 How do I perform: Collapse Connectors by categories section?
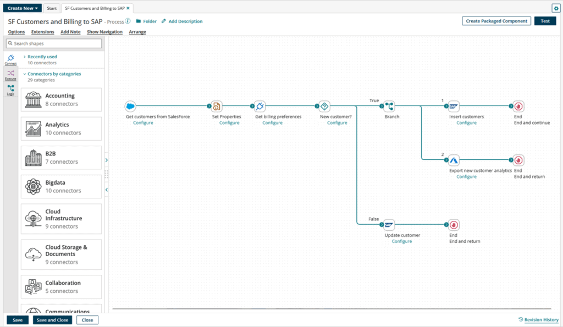click(52, 74)
